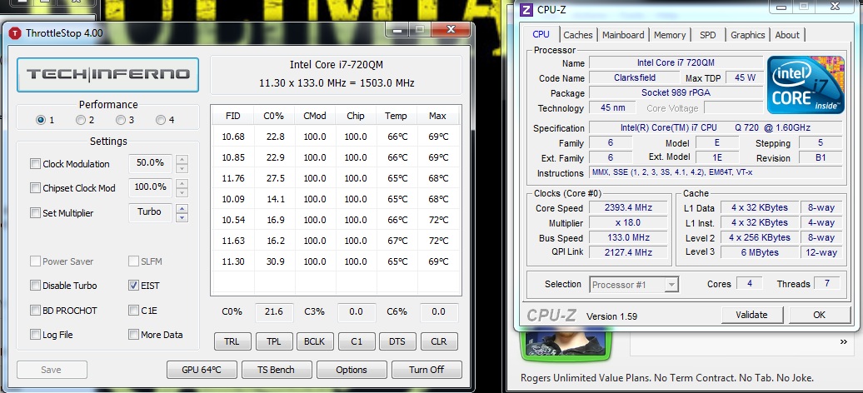Image resolution: width=863 pixels, height=393 pixels.
Task: Click the C0% 21.6 summary value box
Action: [x=273, y=312]
